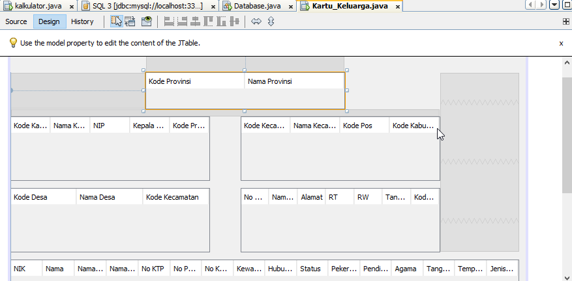Viewport: 572px width, 281px height.
Task: Click the Peker... column header
Action: click(x=344, y=269)
